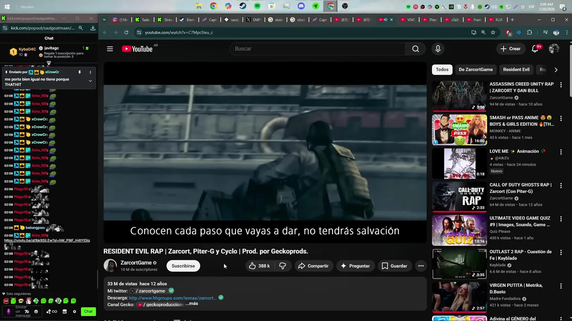Screen dimensions: 572x321
Task: Open the emoji picker in the Kick message box
Action: [x=36, y=312]
